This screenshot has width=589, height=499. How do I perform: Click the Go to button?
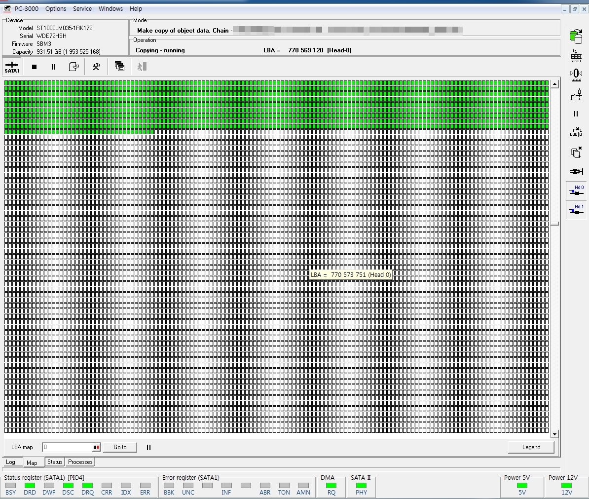[120, 447]
